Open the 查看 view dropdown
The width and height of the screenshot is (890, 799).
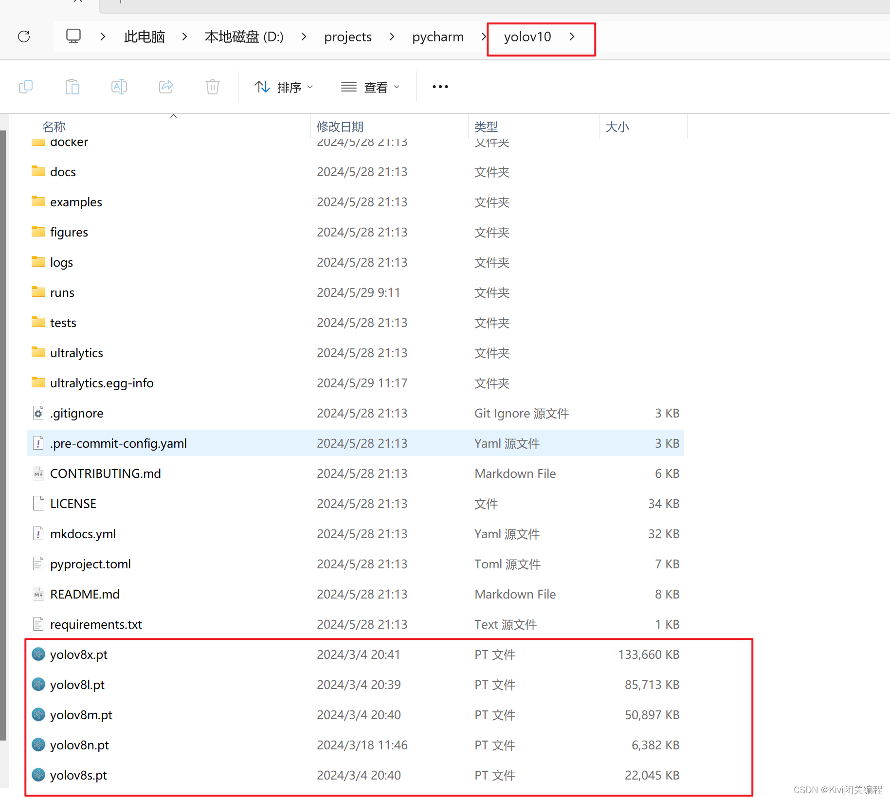[370, 87]
